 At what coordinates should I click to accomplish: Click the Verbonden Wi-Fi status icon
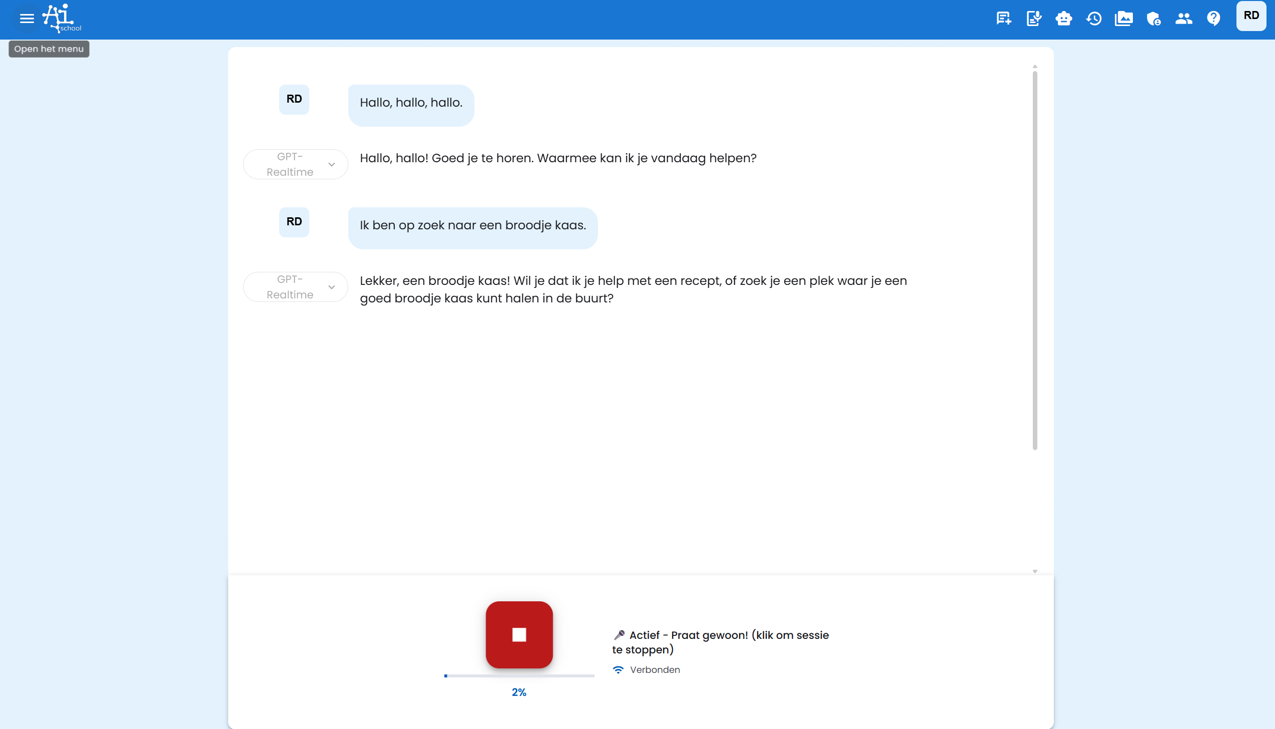[618, 669]
